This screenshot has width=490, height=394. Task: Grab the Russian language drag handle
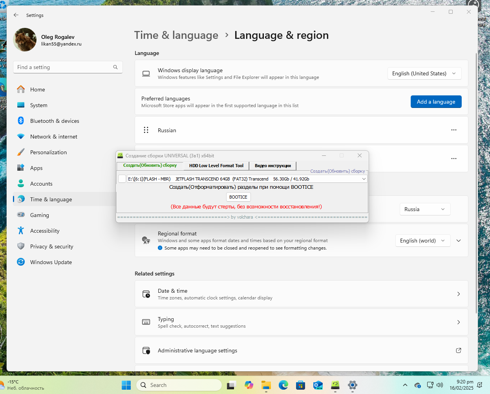[x=146, y=130]
